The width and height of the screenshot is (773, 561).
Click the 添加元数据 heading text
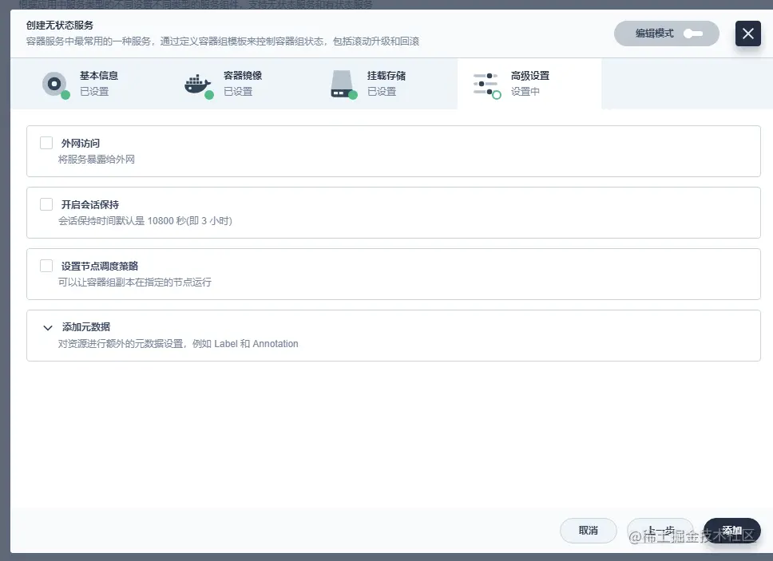(86, 327)
